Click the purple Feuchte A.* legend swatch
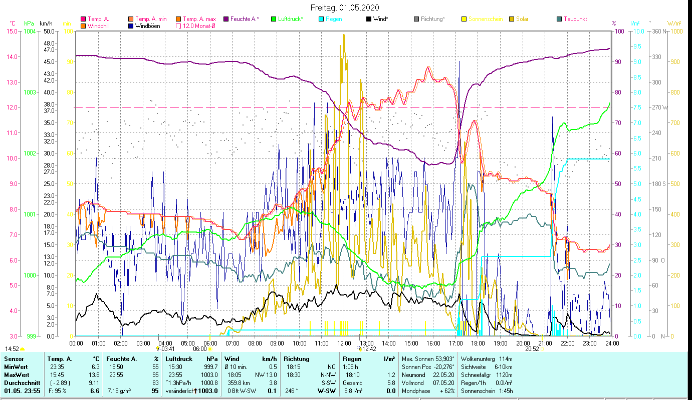The image size is (692, 400). [x=226, y=19]
